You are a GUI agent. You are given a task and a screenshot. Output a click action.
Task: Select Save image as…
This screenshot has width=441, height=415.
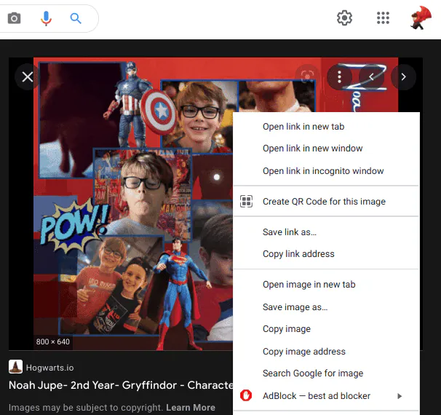pos(326,307)
